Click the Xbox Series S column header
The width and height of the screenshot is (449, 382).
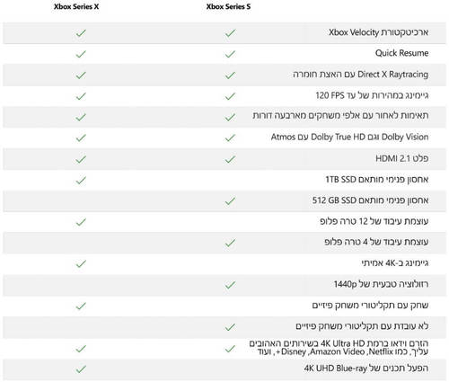(x=228, y=6)
